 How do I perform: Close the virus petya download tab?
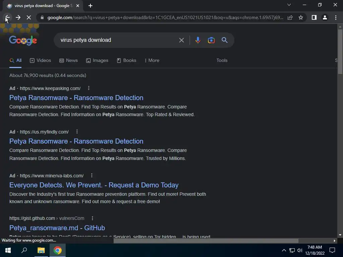pyautogui.click(x=78, y=6)
